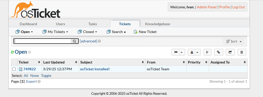Click the trash delete tickets icon
Image resolution: width=263 pixels, height=97 pixels.
242,52
